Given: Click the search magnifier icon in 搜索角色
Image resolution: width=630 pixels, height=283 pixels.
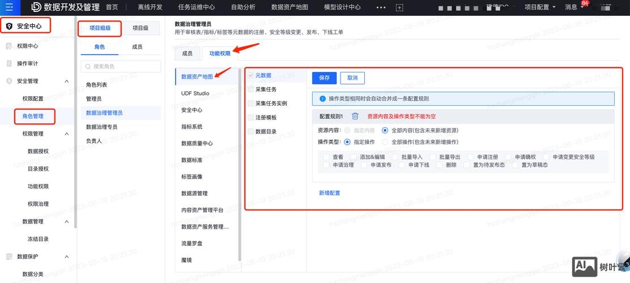Looking at the screenshot, I should [88, 67].
